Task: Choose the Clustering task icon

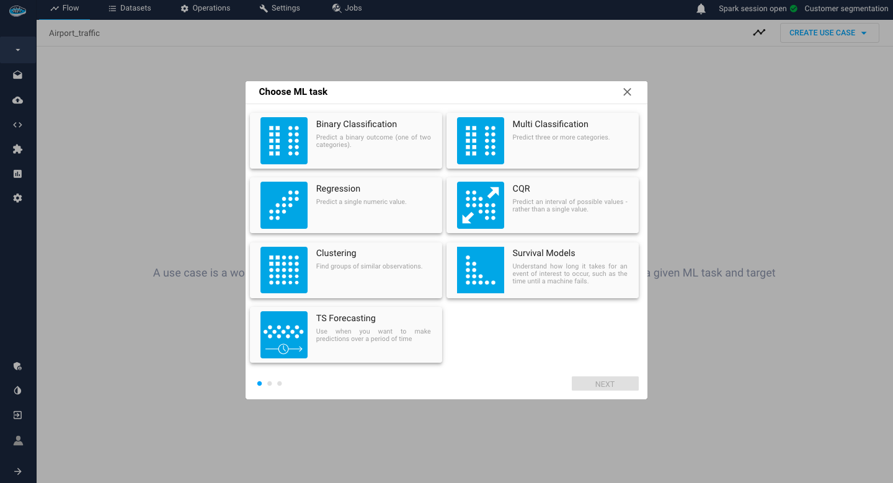Action: click(x=283, y=270)
